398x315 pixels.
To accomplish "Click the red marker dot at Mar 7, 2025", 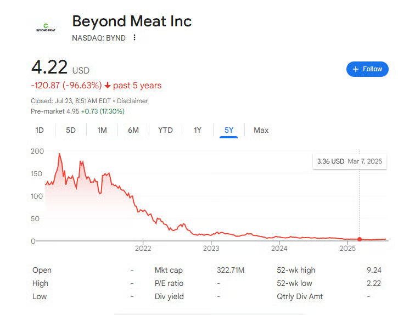I will coord(360,239).
